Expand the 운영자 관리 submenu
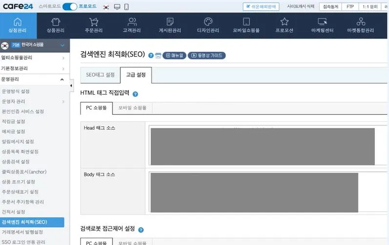 click(x=33, y=102)
